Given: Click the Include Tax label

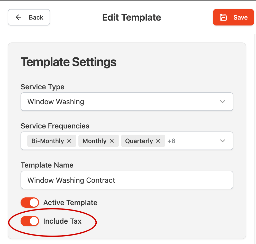Looking at the screenshot, I should (62, 221).
